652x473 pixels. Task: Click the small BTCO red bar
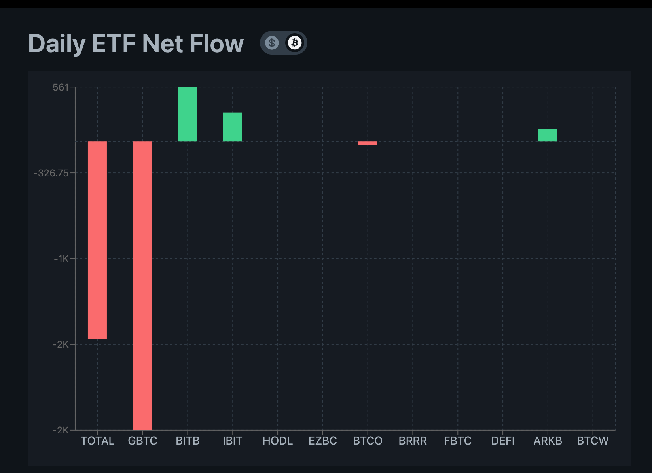click(368, 143)
